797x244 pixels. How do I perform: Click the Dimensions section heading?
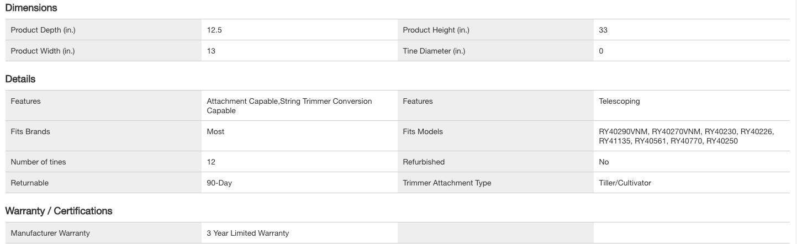[31, 8]
